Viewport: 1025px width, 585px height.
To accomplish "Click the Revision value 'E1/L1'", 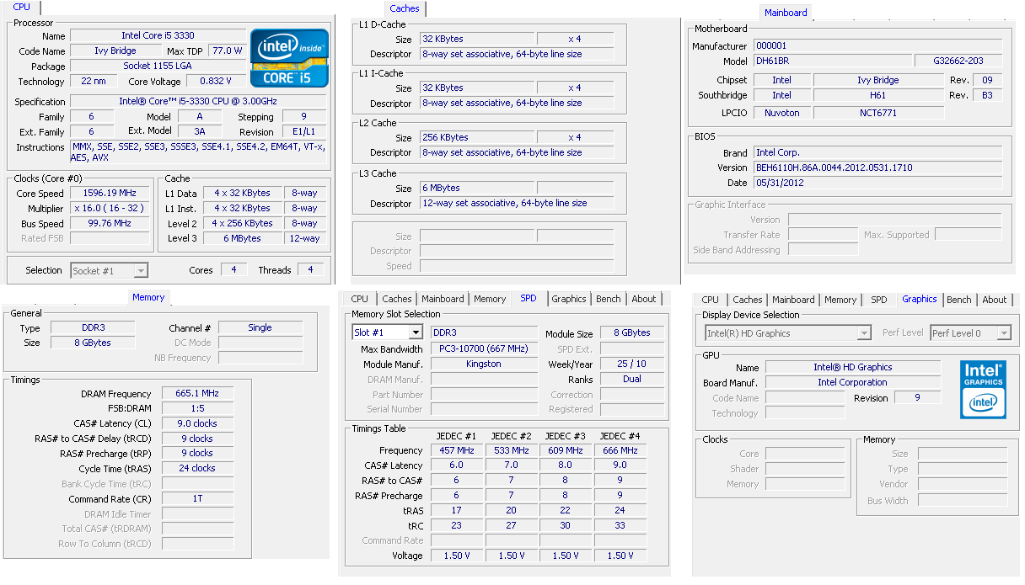I will point(303,131).
